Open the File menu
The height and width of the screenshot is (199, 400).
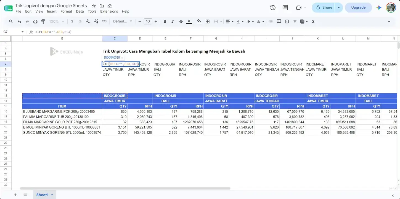[x=18, y=11]
